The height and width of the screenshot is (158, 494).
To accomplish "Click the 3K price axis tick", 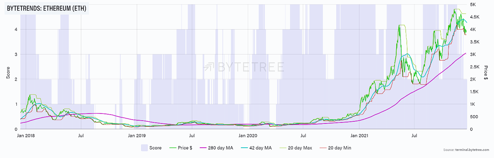I will coord(473,54).
